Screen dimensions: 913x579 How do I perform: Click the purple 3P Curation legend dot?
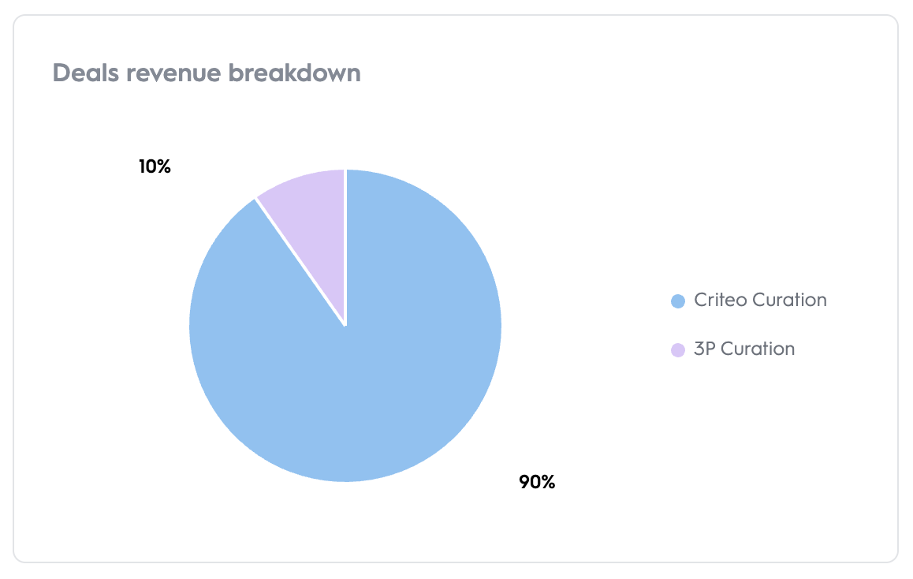click(x=677, y=349)
